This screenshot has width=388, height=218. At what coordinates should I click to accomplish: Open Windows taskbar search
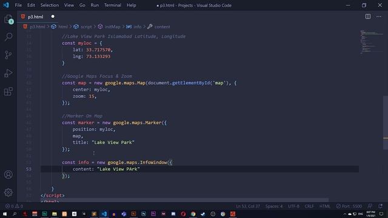15,214
